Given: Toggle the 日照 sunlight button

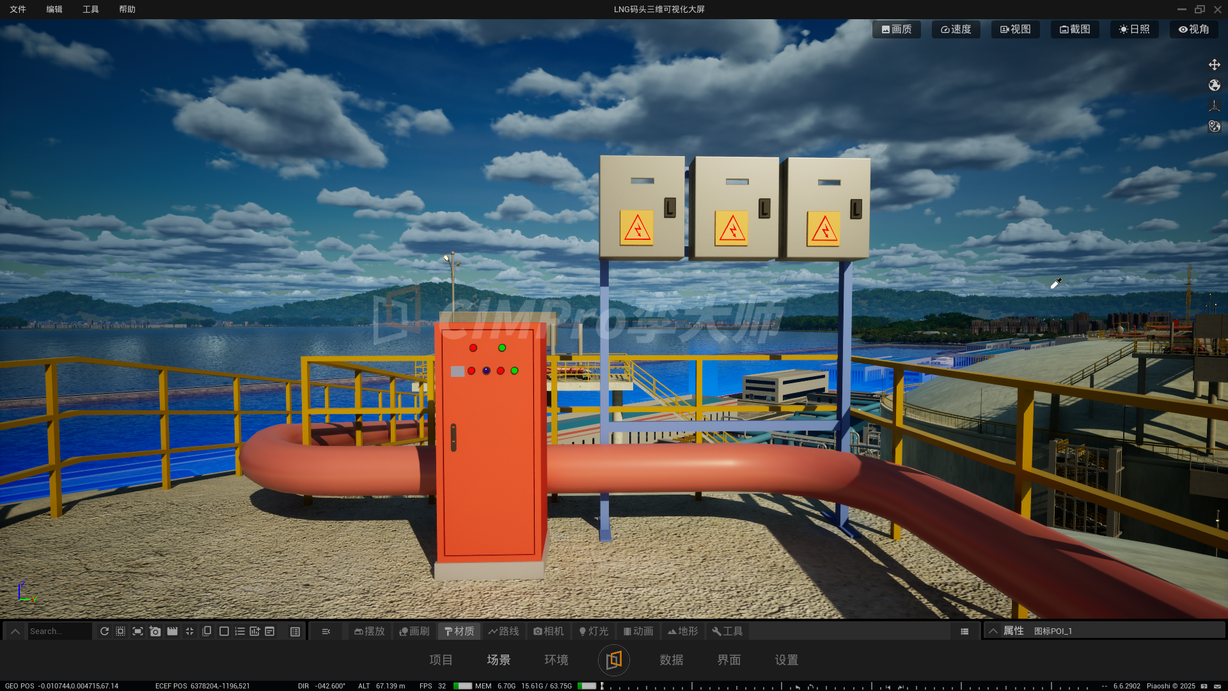Looking at the screenshot, I should 1134,29.
